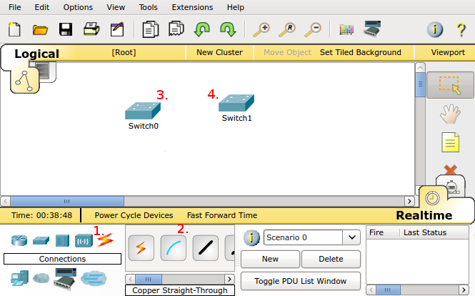Click the New file icon in toolbar
Viewport: 475px width, 296px height.
point(14,29)
